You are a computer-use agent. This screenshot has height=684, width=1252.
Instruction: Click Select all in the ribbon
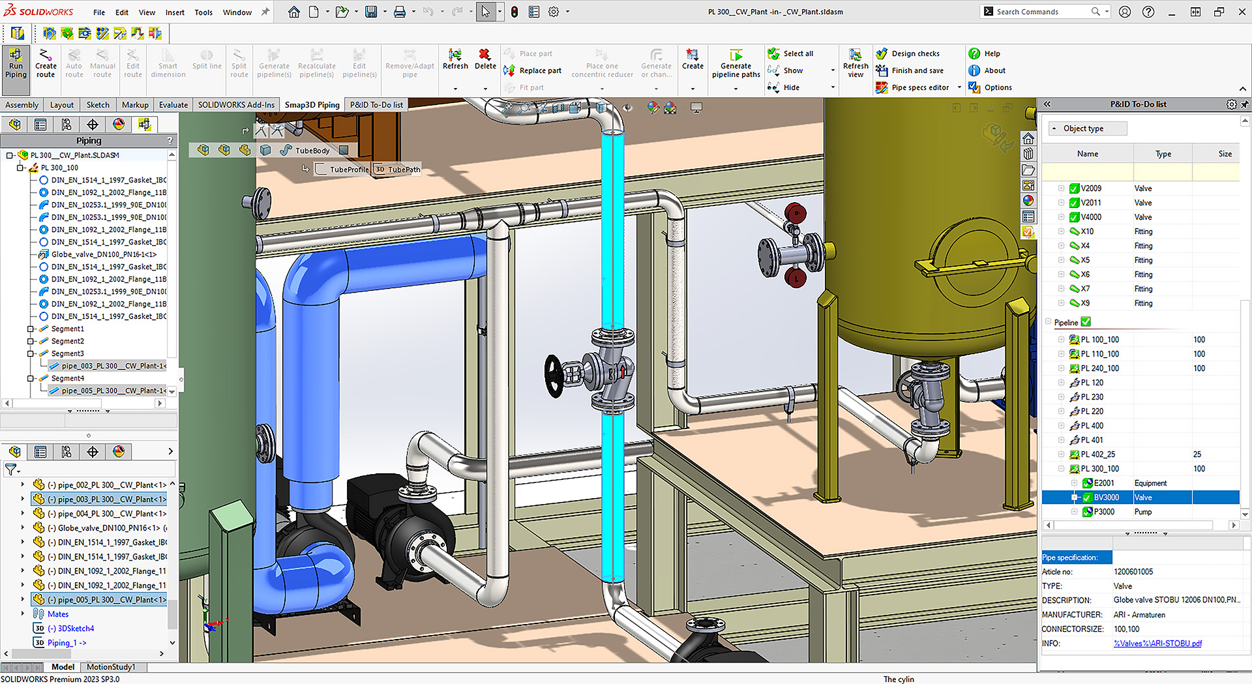(x=790, y=53)
